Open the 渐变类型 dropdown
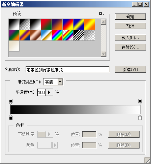 pos(60,82)
